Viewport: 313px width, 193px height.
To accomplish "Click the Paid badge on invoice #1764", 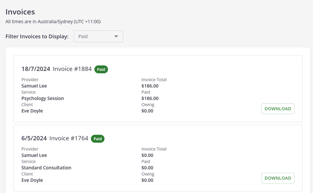I will [x=98, y=139].
